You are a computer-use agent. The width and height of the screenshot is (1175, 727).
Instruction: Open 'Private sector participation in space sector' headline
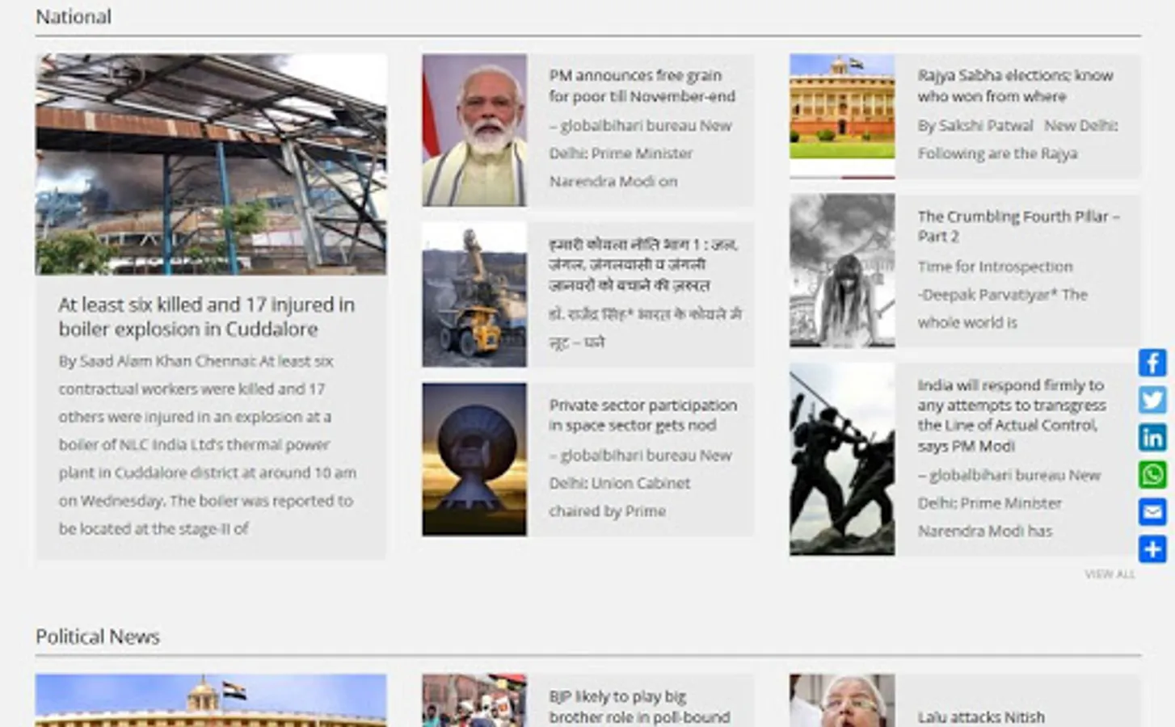(643, 415)
